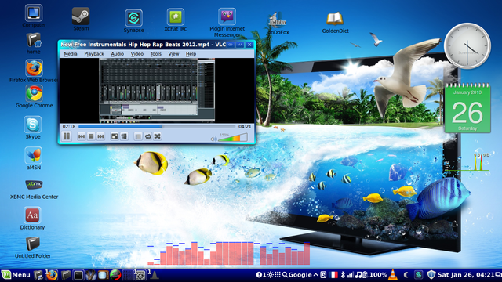Screen dimensions: 502x282
Task: Toggle total time label 04:21
Action: (245, 127)
